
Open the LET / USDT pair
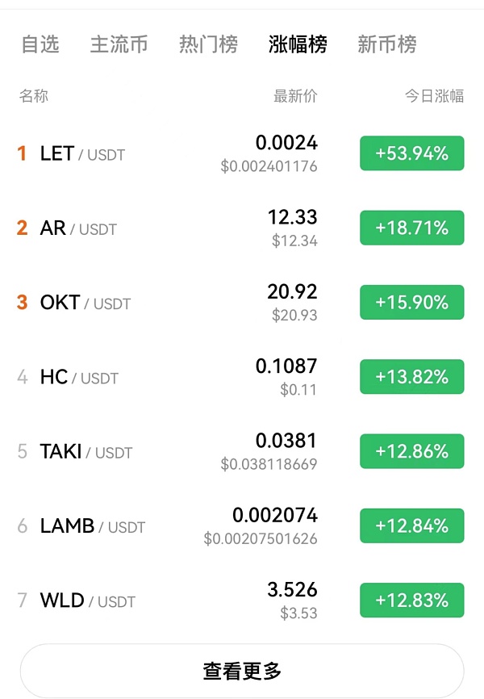coord(82,153)
